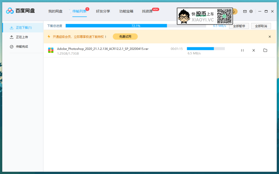Click the 全部取消 cancel all button
Image resolution: width=279 pixels, height=174 pixels.
[261, 26]
